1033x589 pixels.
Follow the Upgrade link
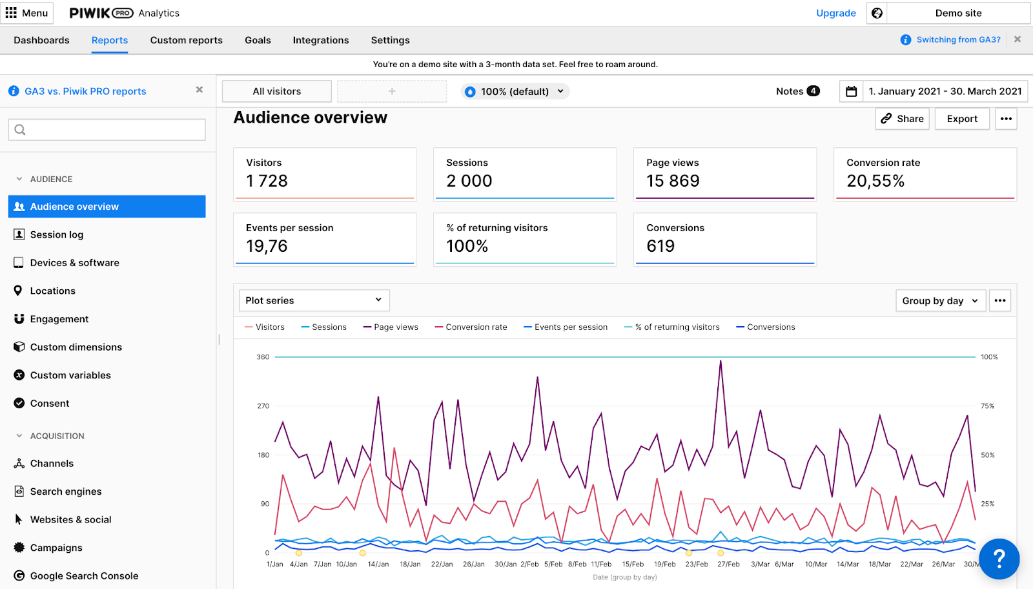(835, 13)
